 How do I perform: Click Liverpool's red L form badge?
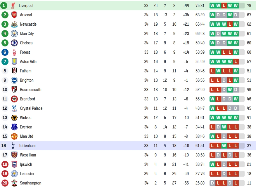click(224, 6)
